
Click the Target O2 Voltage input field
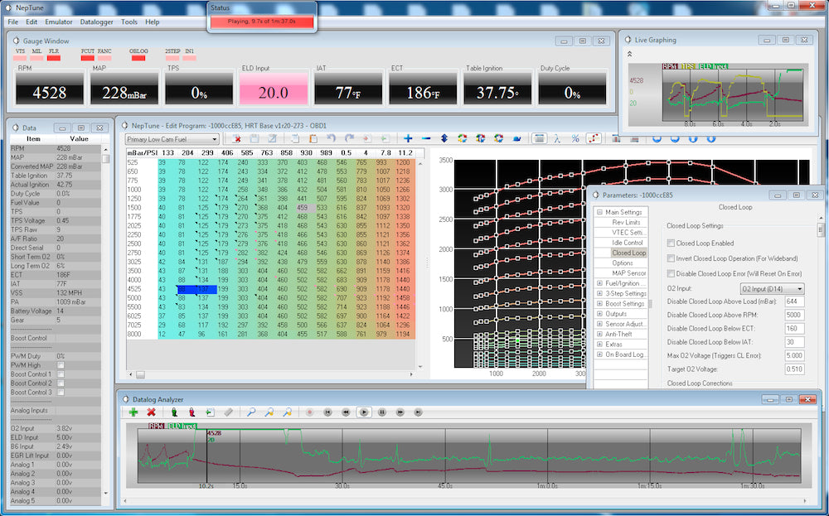tap(794, 369)
